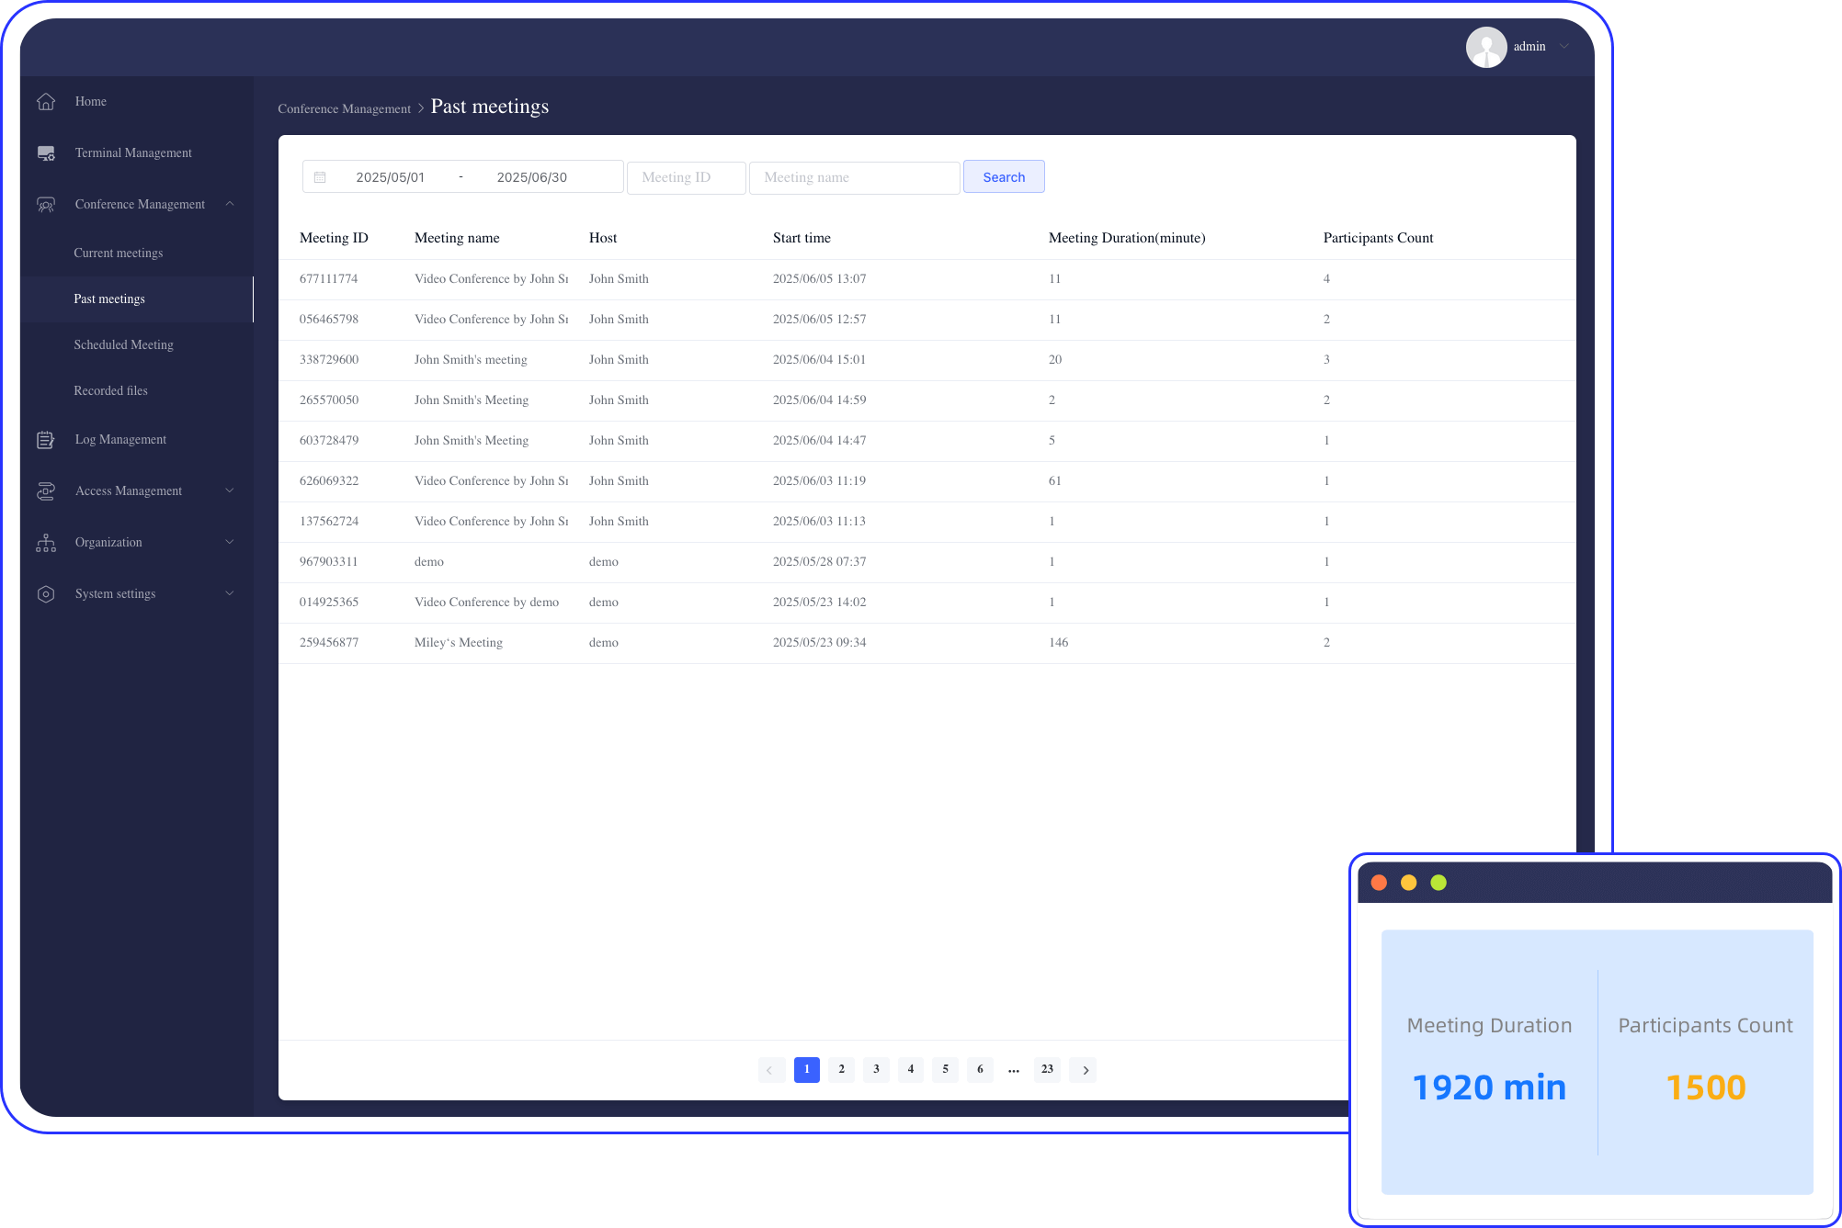Click the admin avatar image
1842x1228 pixels.
(1486, 46)
